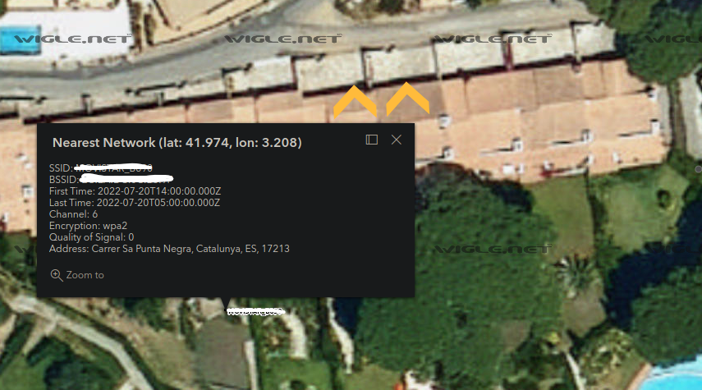Screen dimensions: 702x390
Task: Click the swimming pool at bottom-right of map
Action: pos(672,375)
